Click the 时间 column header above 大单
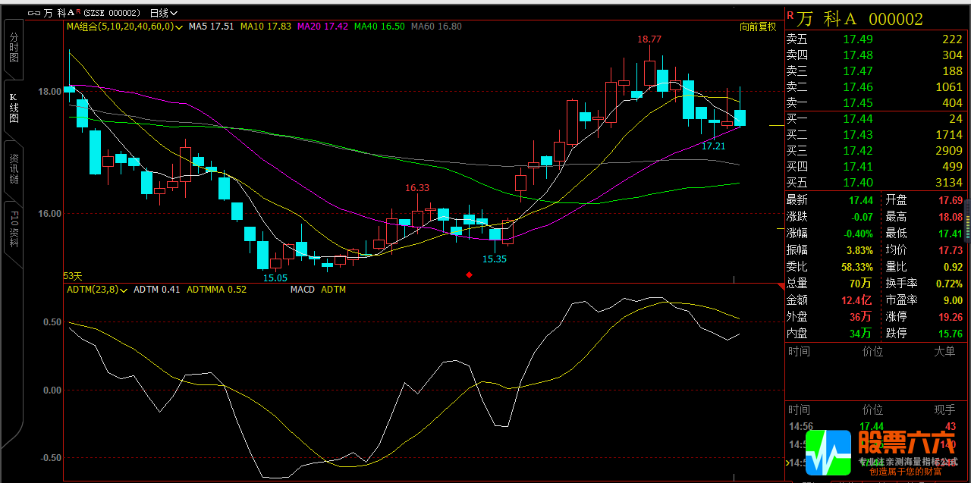The width and height of the screenshot is (971, 483). pos(799,352)
